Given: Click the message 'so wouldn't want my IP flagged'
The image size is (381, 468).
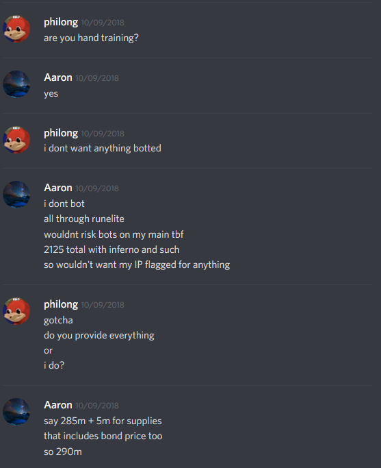Looking at the screenshot, I should (137, 265).
